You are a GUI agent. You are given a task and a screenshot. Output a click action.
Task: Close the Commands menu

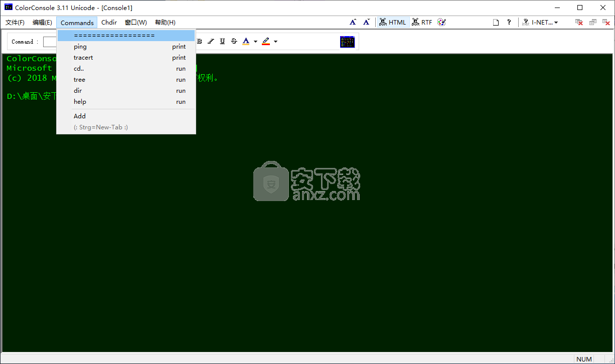(x=77, y=23)
